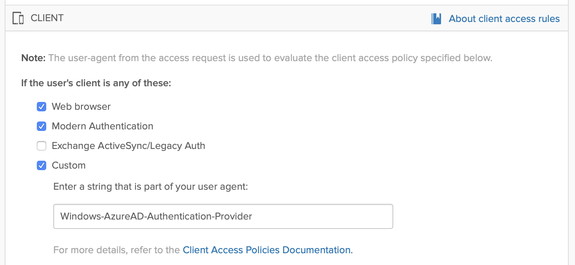The image size is (575, 265).
Task: Click the book icon for client access rules
Action: (x=436, y=19)
